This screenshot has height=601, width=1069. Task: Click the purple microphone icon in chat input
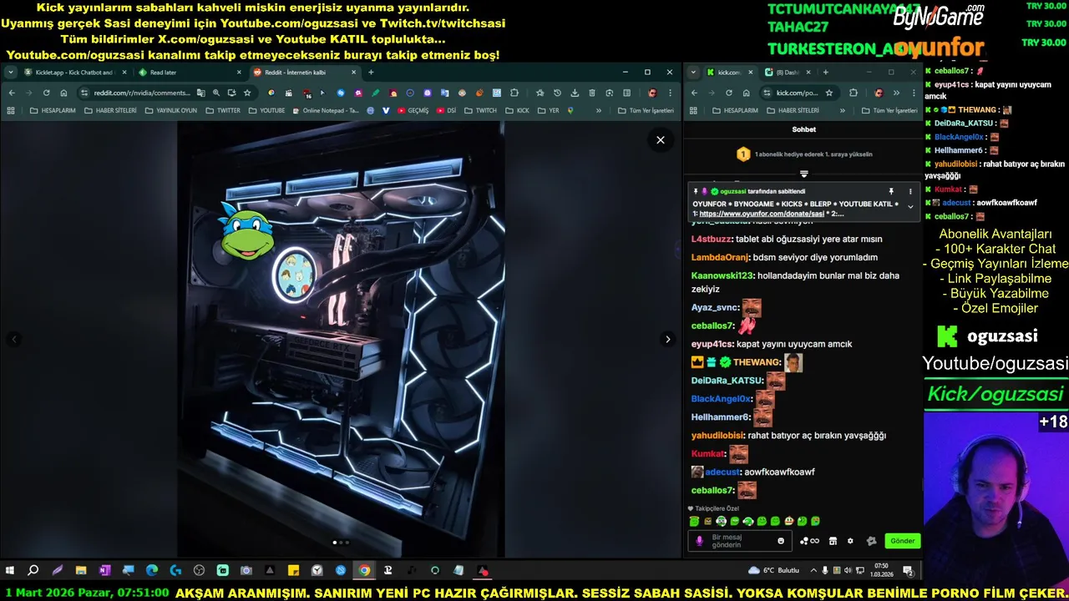coord(699,541)
